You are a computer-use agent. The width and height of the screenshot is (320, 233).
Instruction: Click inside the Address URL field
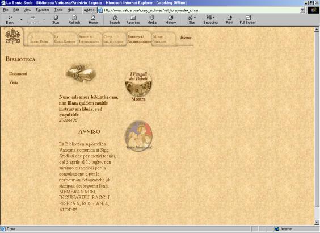point(201,10)
